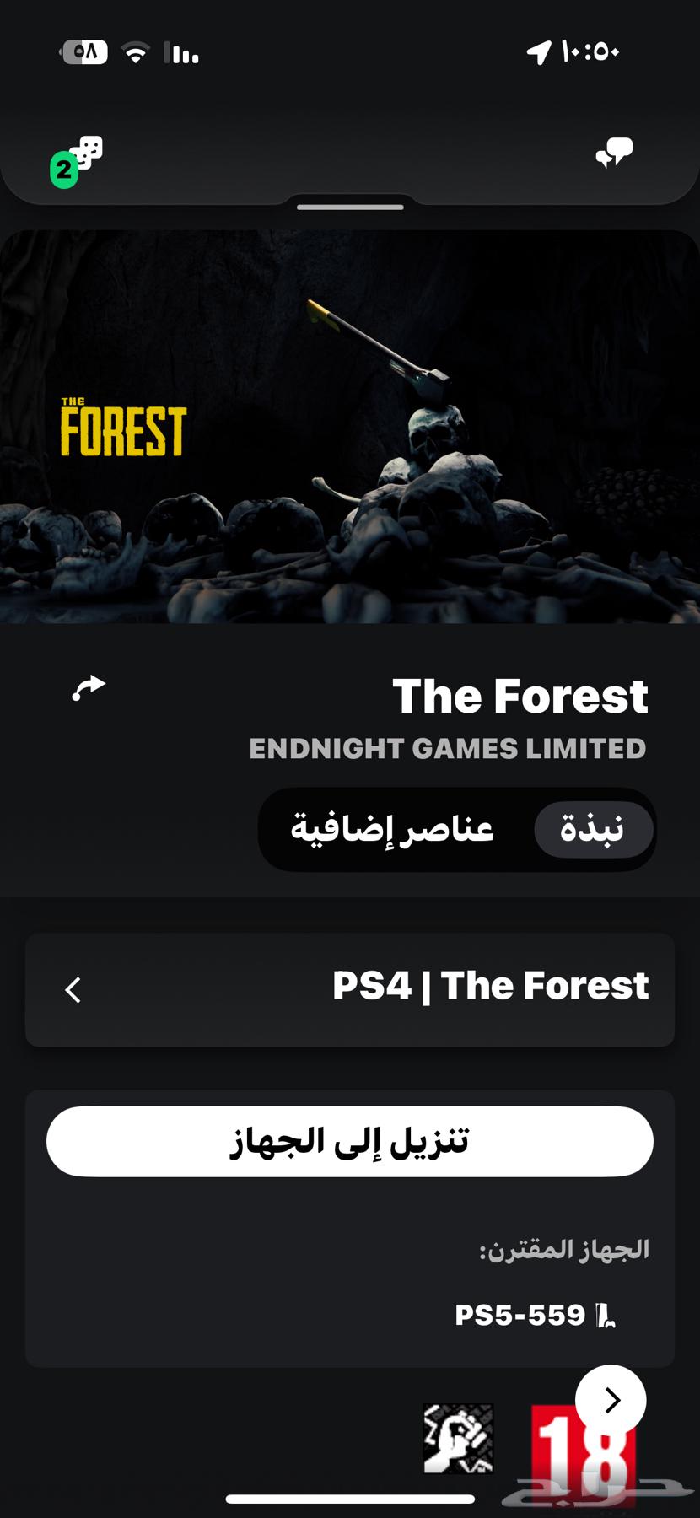The image size is (700, 1518).
Task: Tap the chevron in the PS4 | The Forest row
Action: tap(73, 989)
